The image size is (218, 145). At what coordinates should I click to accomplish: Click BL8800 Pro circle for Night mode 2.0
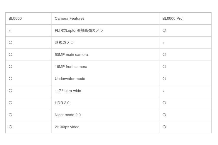point(164,115)
